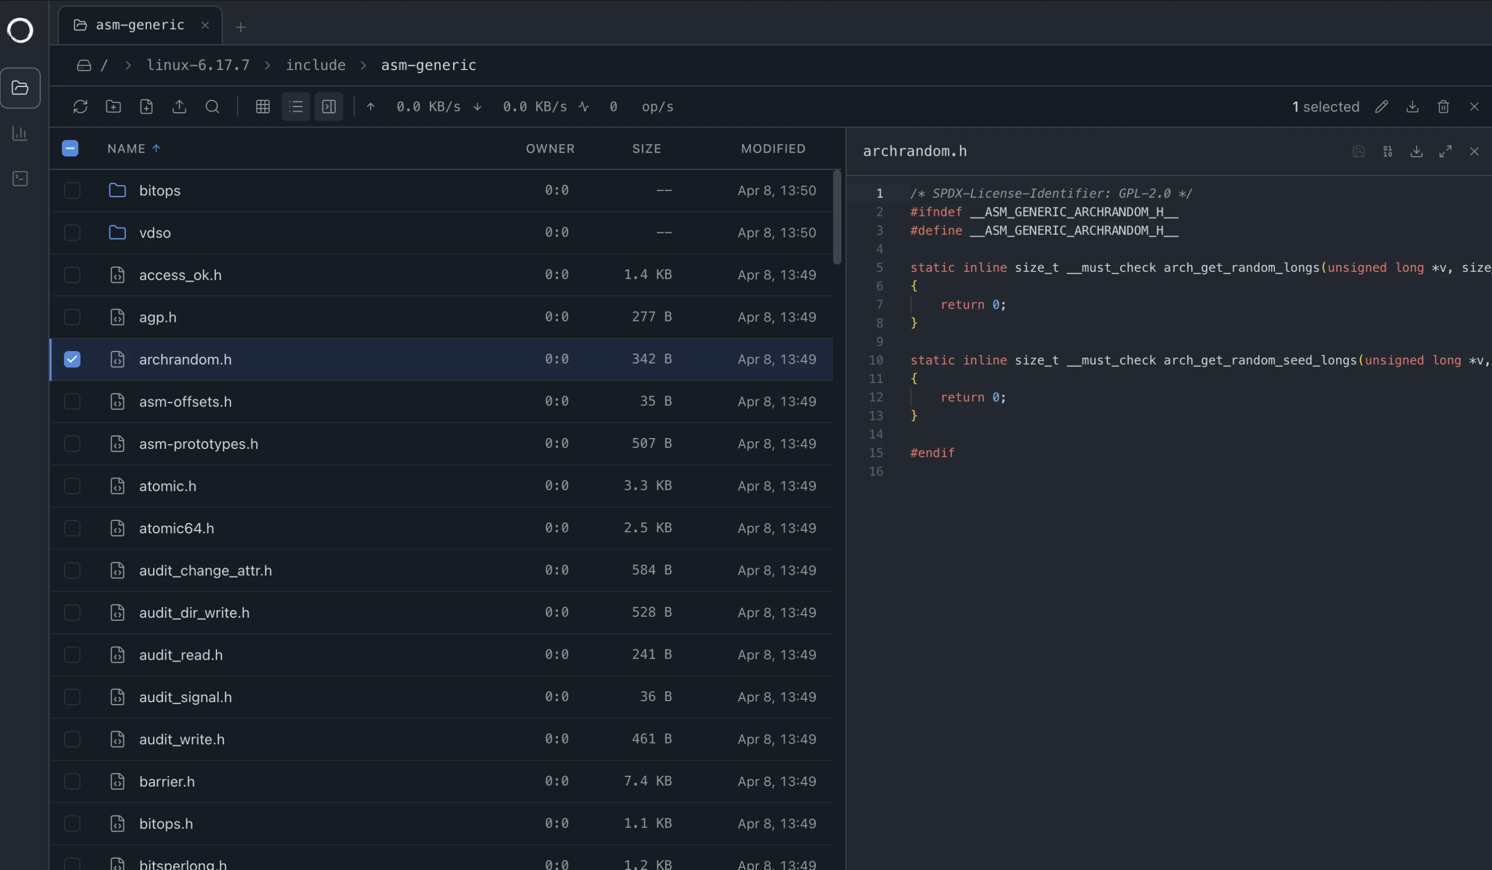
Task: Click the file list vertical scrollbar
Action: pos(837,217)
